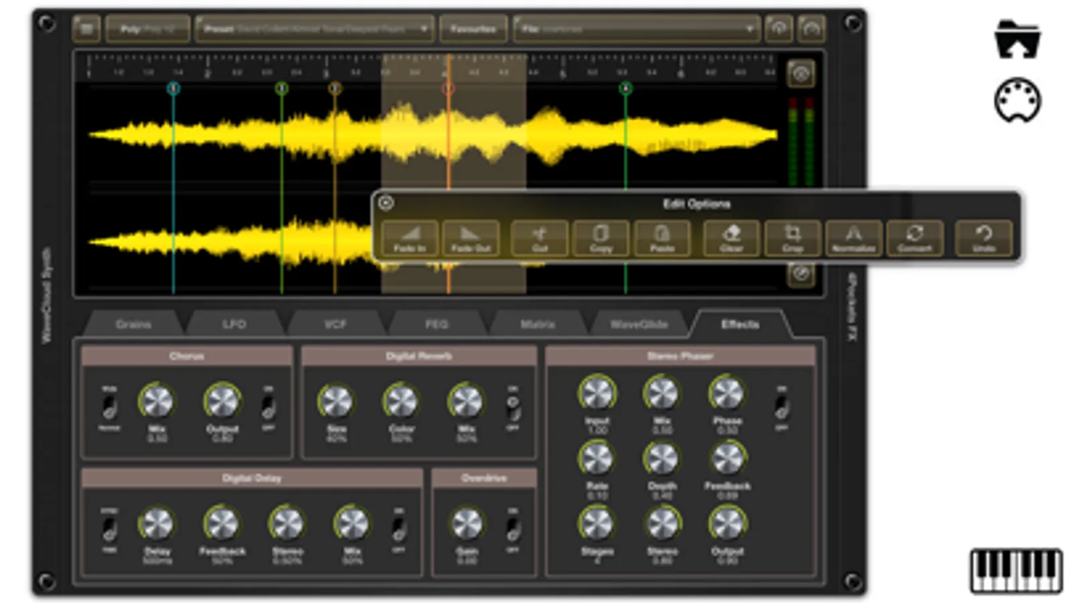The height and width of the screenshot is (603, 1071).
Task: Click the round icon at the waveform's bottom-right
Action: (801, 273)
